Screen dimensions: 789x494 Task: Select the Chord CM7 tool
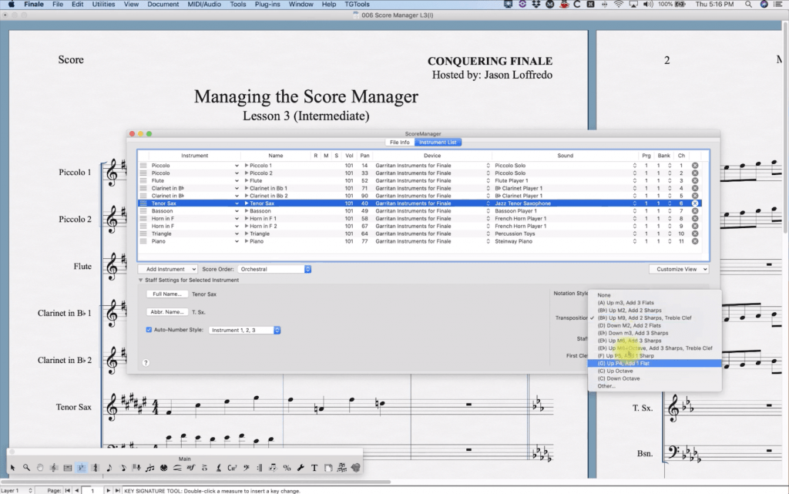[232, 467]
